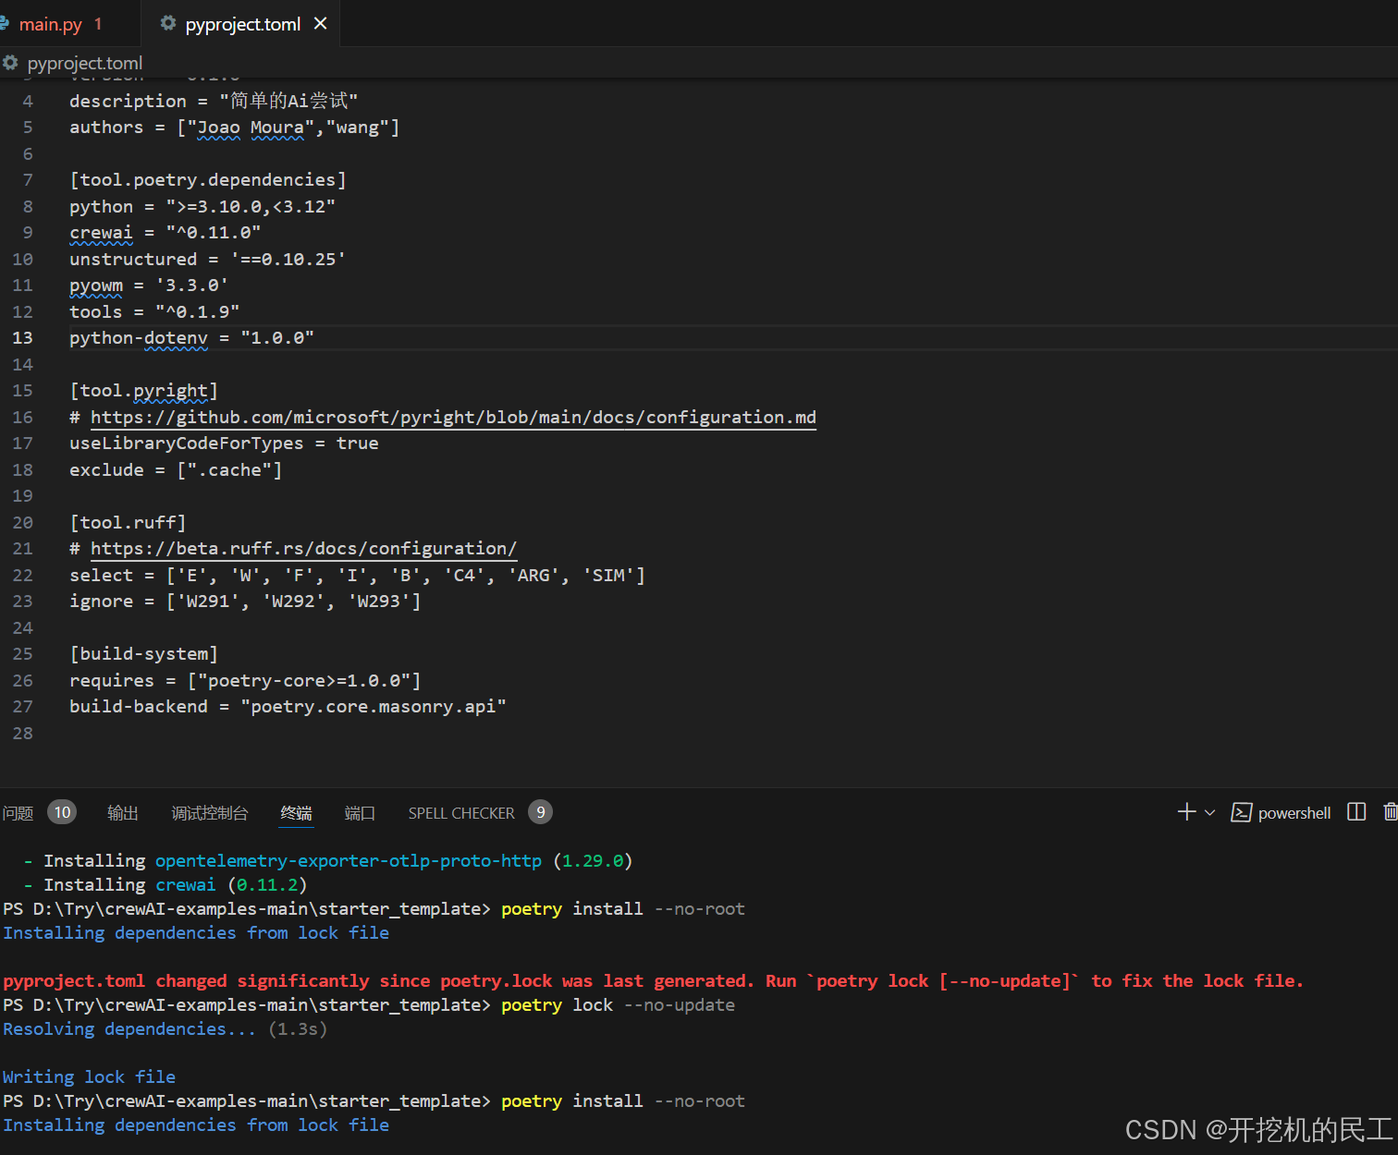Kill the terminal using the trash icon

click(1391, 811)
